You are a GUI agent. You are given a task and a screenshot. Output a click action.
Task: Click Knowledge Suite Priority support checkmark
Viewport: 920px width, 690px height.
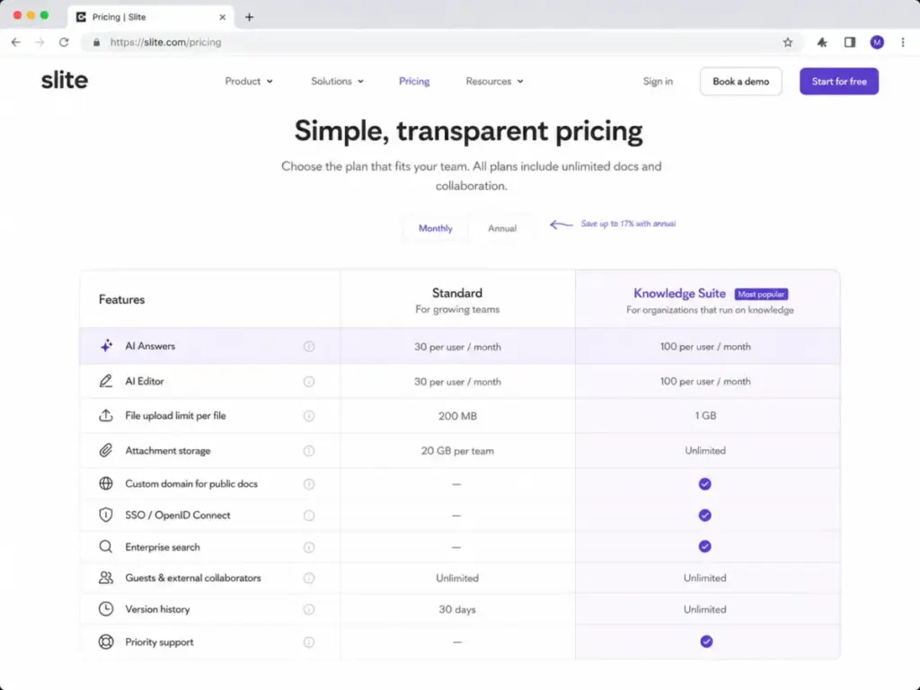pyautogui.click(x=706, y=641)
